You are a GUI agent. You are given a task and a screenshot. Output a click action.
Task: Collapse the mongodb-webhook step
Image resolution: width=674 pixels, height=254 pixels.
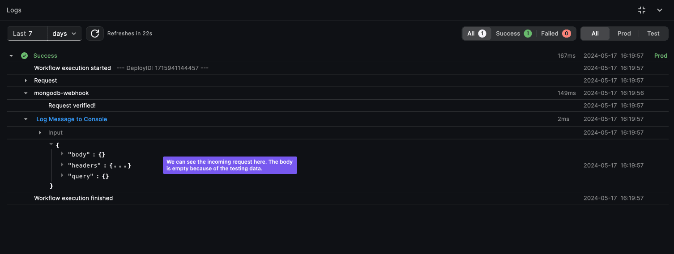pyautogui.click(x=26, y=93)
